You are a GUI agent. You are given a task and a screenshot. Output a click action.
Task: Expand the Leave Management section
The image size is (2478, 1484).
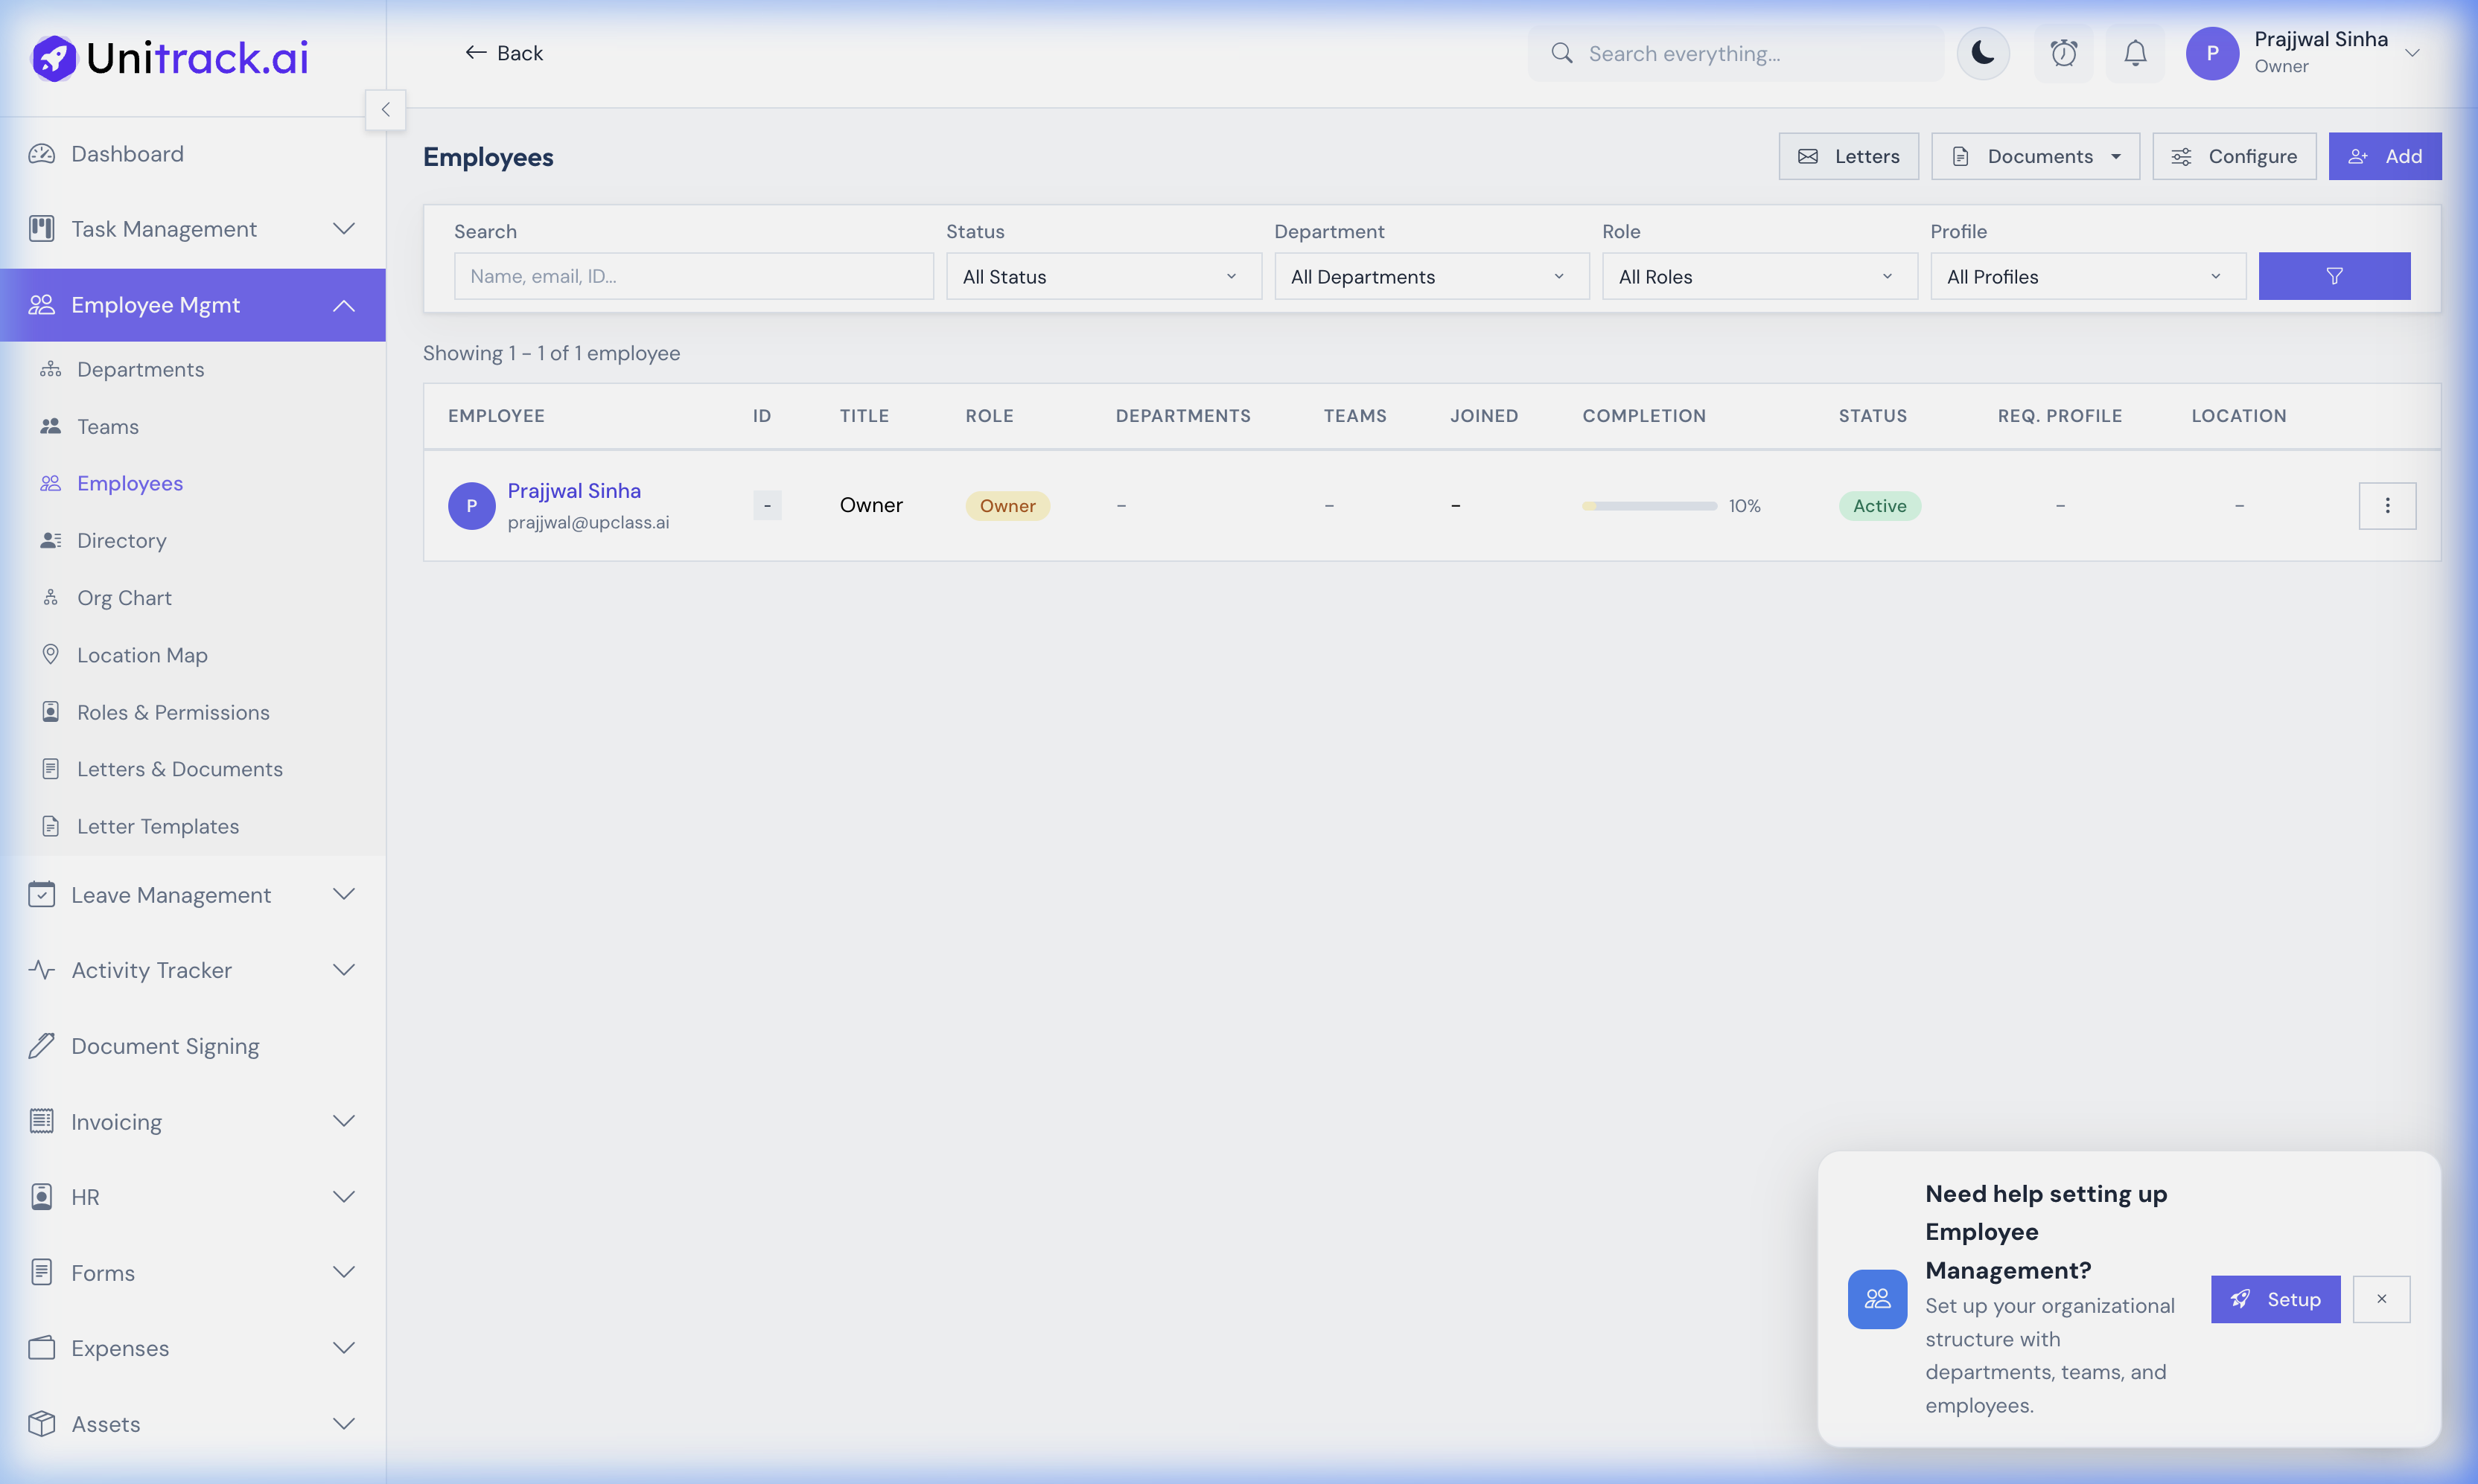(x=343, y=894)
